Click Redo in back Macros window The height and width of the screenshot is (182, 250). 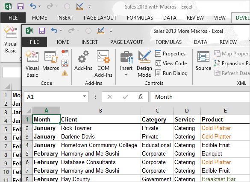50,6
